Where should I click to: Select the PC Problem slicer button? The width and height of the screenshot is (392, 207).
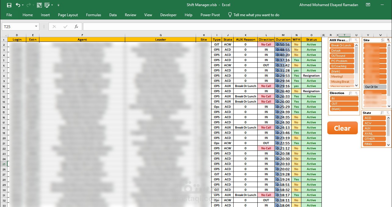[x=342, y=61]
